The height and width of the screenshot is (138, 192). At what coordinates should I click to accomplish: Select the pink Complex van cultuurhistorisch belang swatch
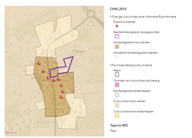pyautogui.click(x=117, y=85)
